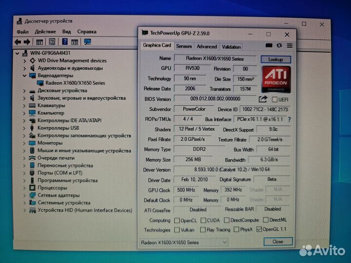
Task: Select the Дисковые устройства disk icon
Action: (32, 91)
